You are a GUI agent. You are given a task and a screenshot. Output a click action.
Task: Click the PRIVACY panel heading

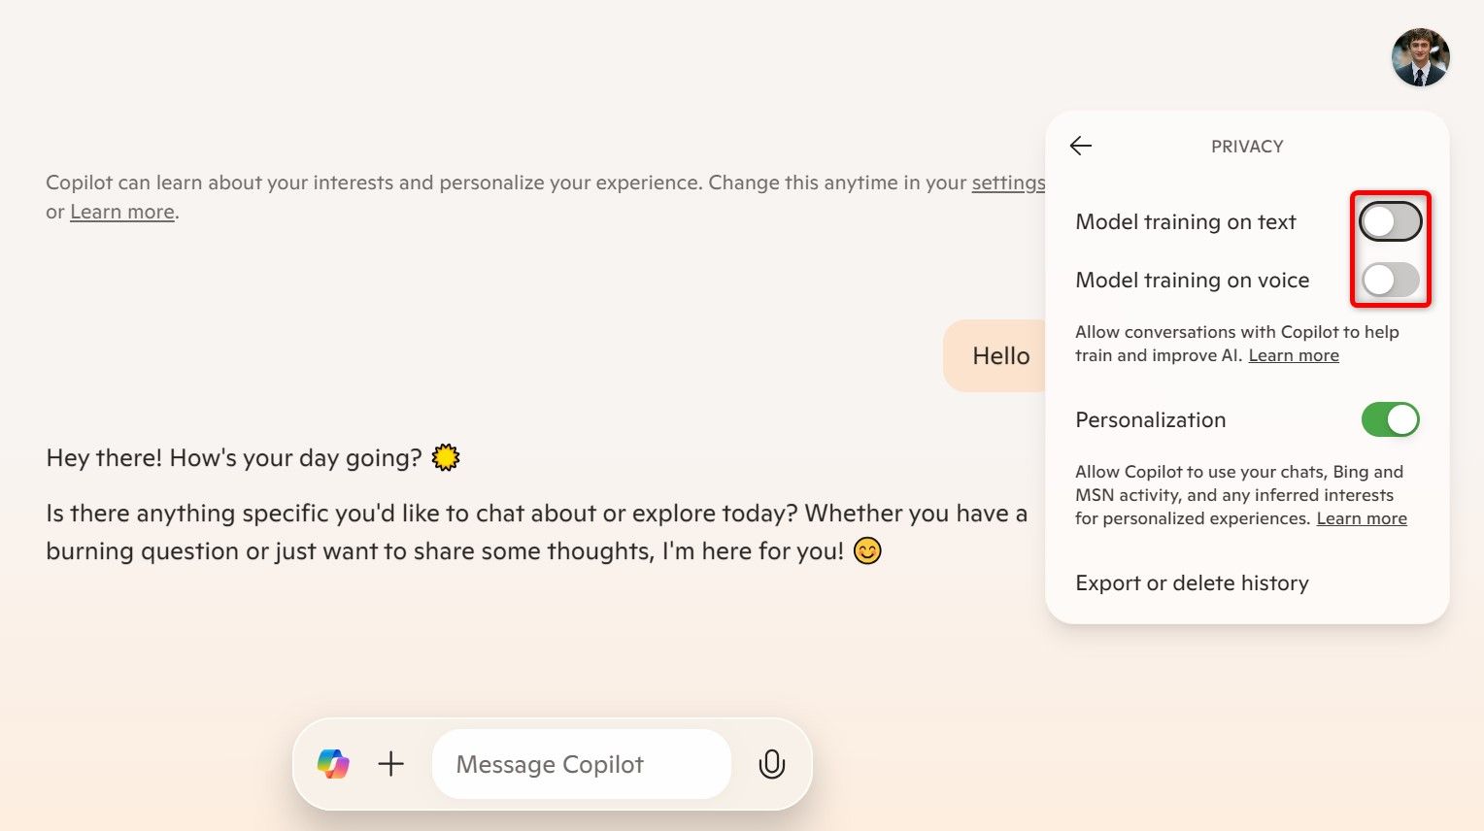1247,147
